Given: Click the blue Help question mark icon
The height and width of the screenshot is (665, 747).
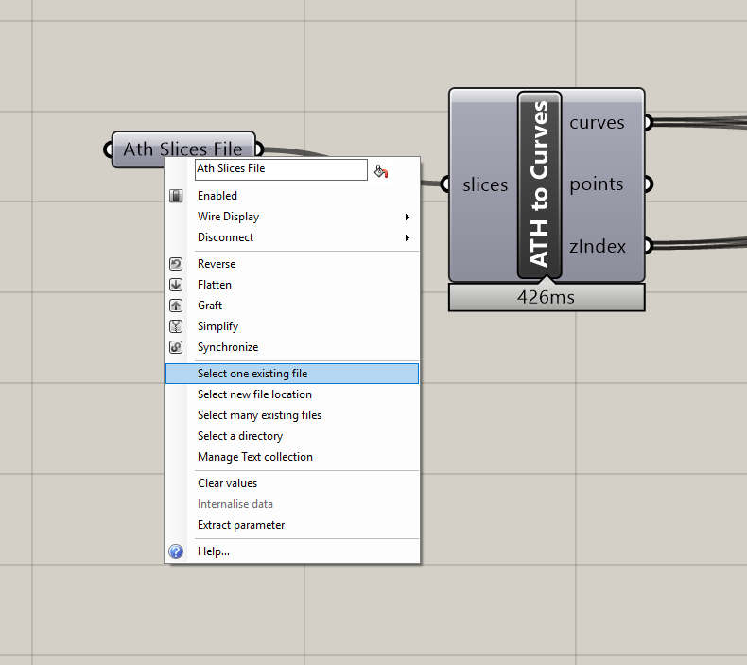Looking at the screenshot, I should point(176,551).
